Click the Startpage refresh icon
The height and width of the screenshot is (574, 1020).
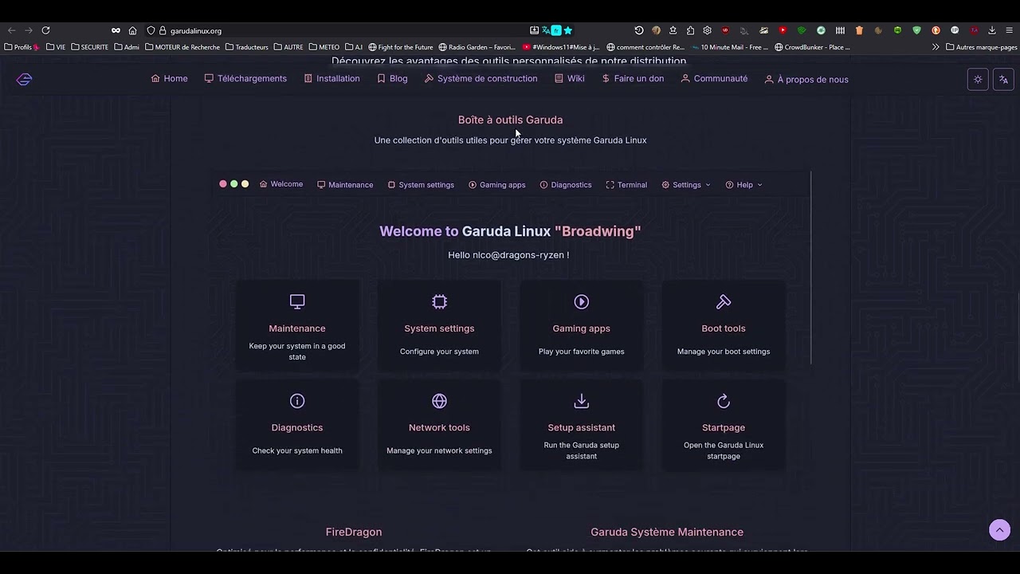point(724,401)
